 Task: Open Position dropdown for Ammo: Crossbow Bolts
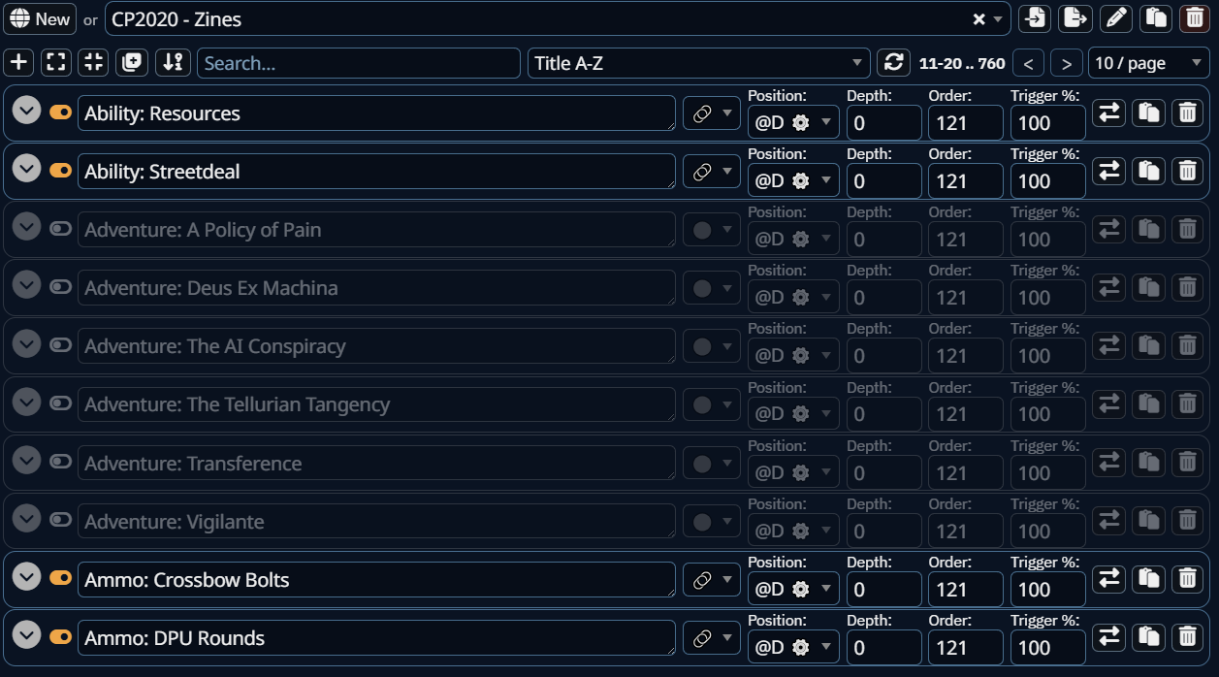point(793,589)
